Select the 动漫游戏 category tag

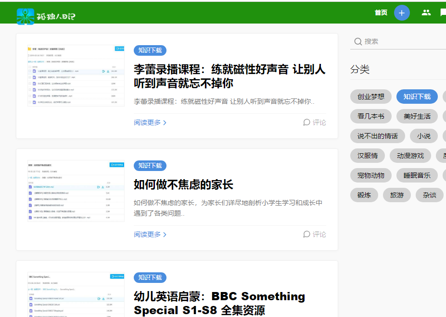tap(410, 156)
